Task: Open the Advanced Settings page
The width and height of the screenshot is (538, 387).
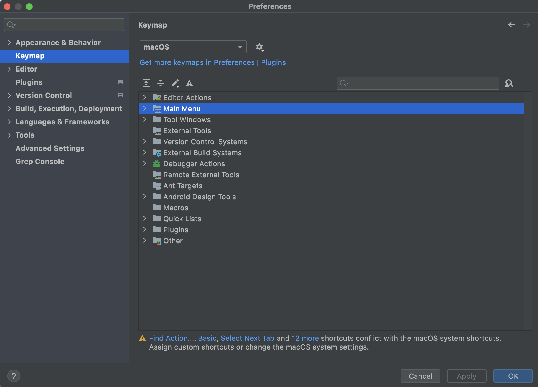Action: pos(50,148)
